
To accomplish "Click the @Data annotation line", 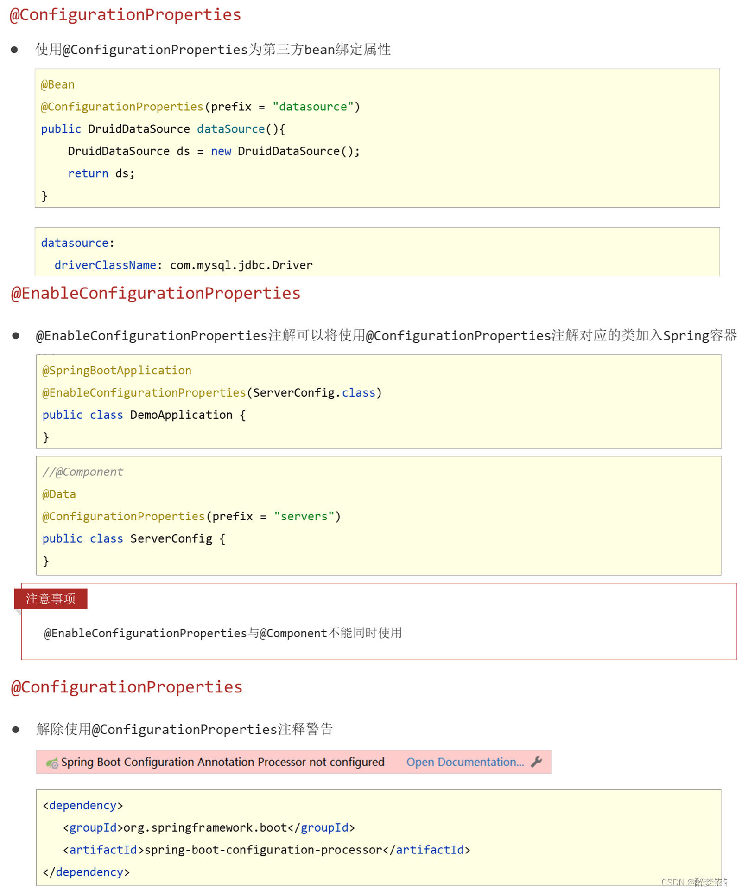I will point(59,494).
